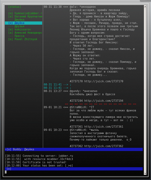Select Pavel Zhitnyuk contact in roster
Image resolution: width=151 pixels, height=180 pixels.
click(23, 39)
